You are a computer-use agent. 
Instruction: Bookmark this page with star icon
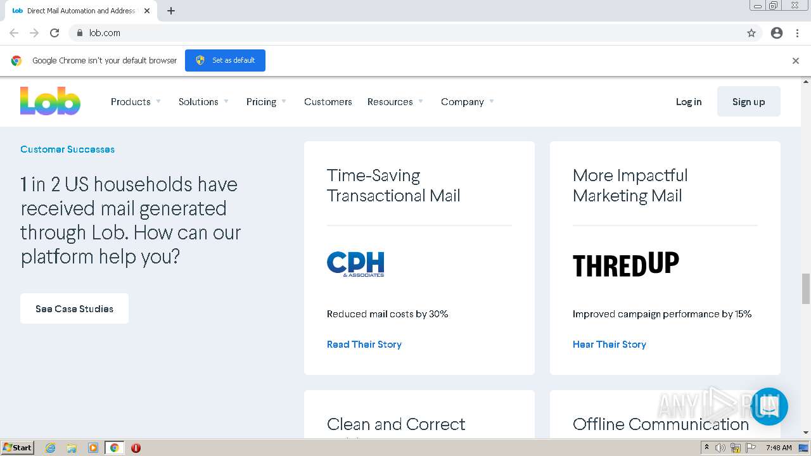point(751,33)
